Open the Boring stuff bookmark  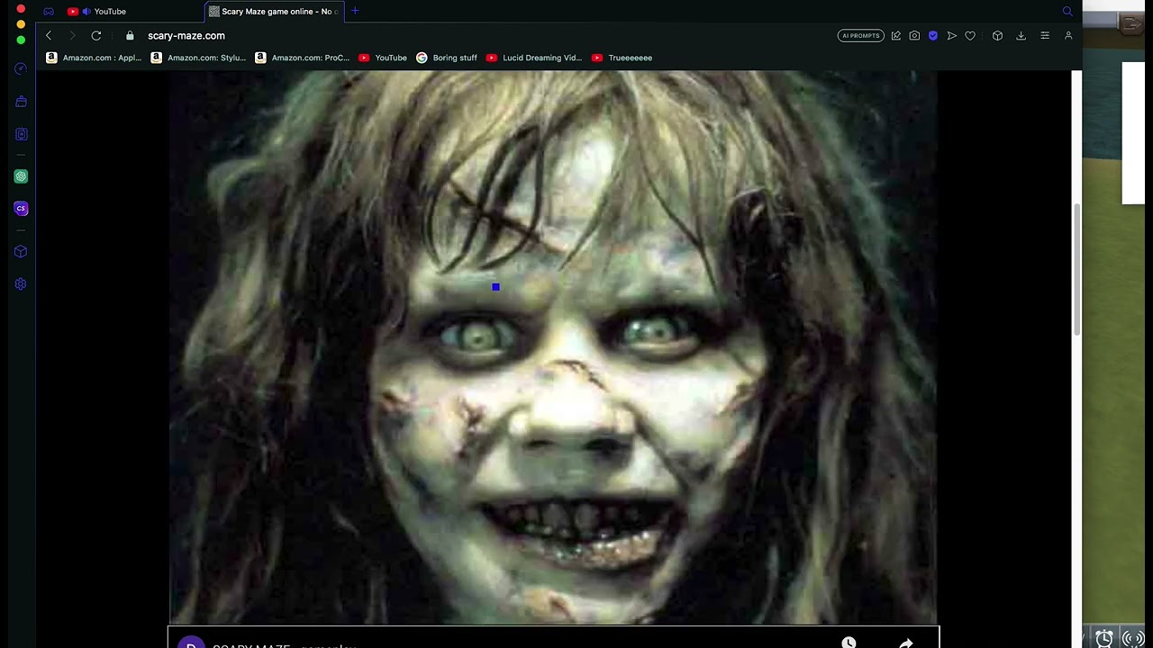[x=447, y=58]
